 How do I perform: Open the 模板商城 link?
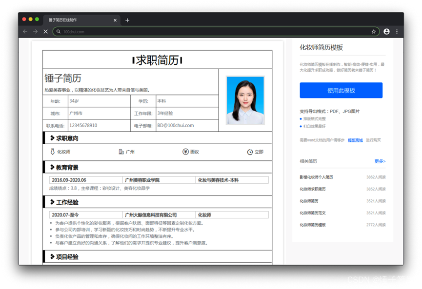point(355,140)
